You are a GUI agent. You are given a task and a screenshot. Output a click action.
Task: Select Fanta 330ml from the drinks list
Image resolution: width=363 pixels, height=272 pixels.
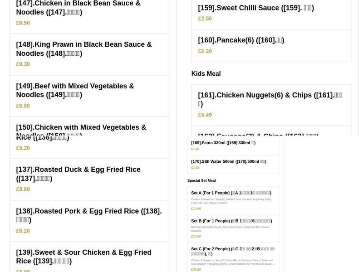[x=223, y=142]
